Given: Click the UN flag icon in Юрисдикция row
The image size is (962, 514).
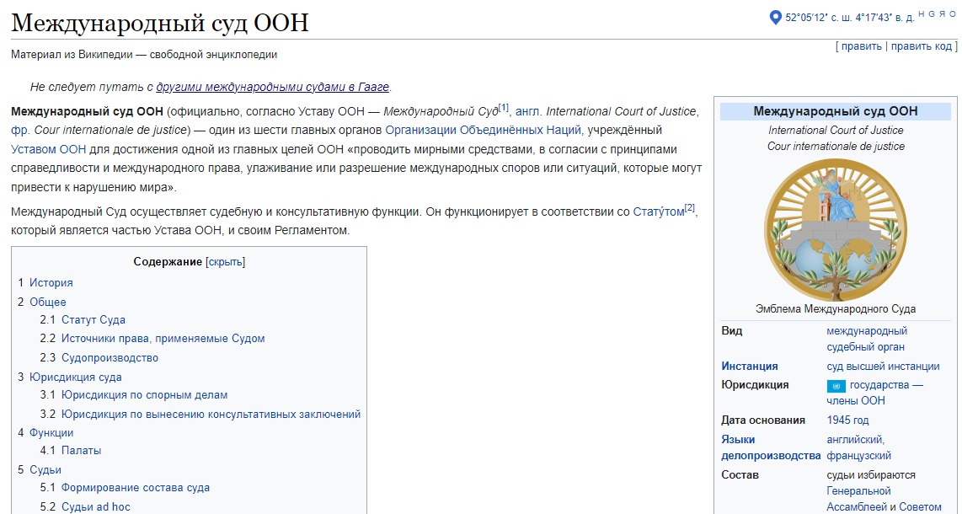Looking at the screenshot, I should (x=836, y=386).
